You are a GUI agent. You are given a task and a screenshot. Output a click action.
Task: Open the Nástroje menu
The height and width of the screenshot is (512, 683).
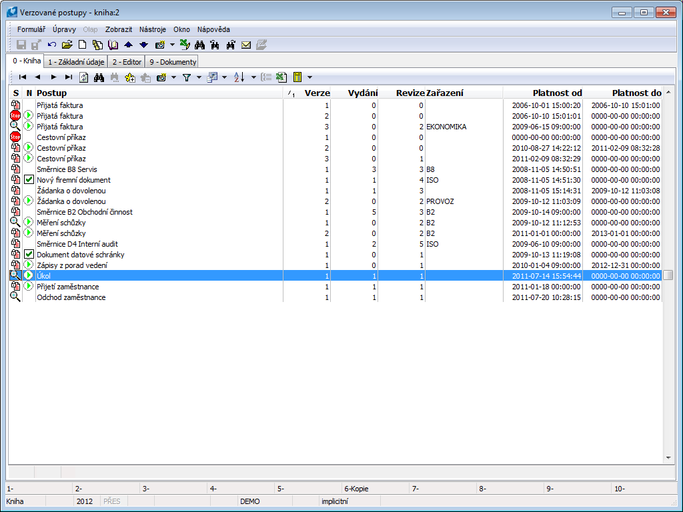point(153,29)
